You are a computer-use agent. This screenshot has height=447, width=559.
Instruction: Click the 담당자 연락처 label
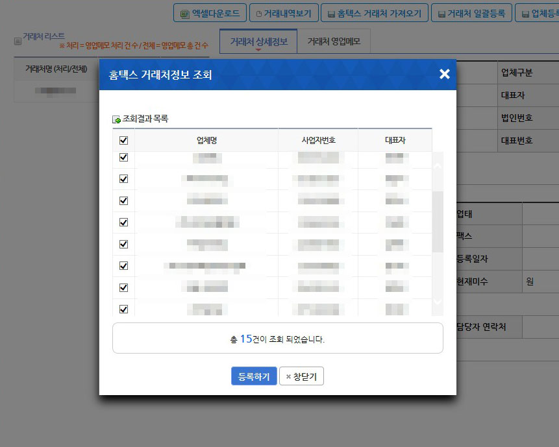[x=481, y=326]
